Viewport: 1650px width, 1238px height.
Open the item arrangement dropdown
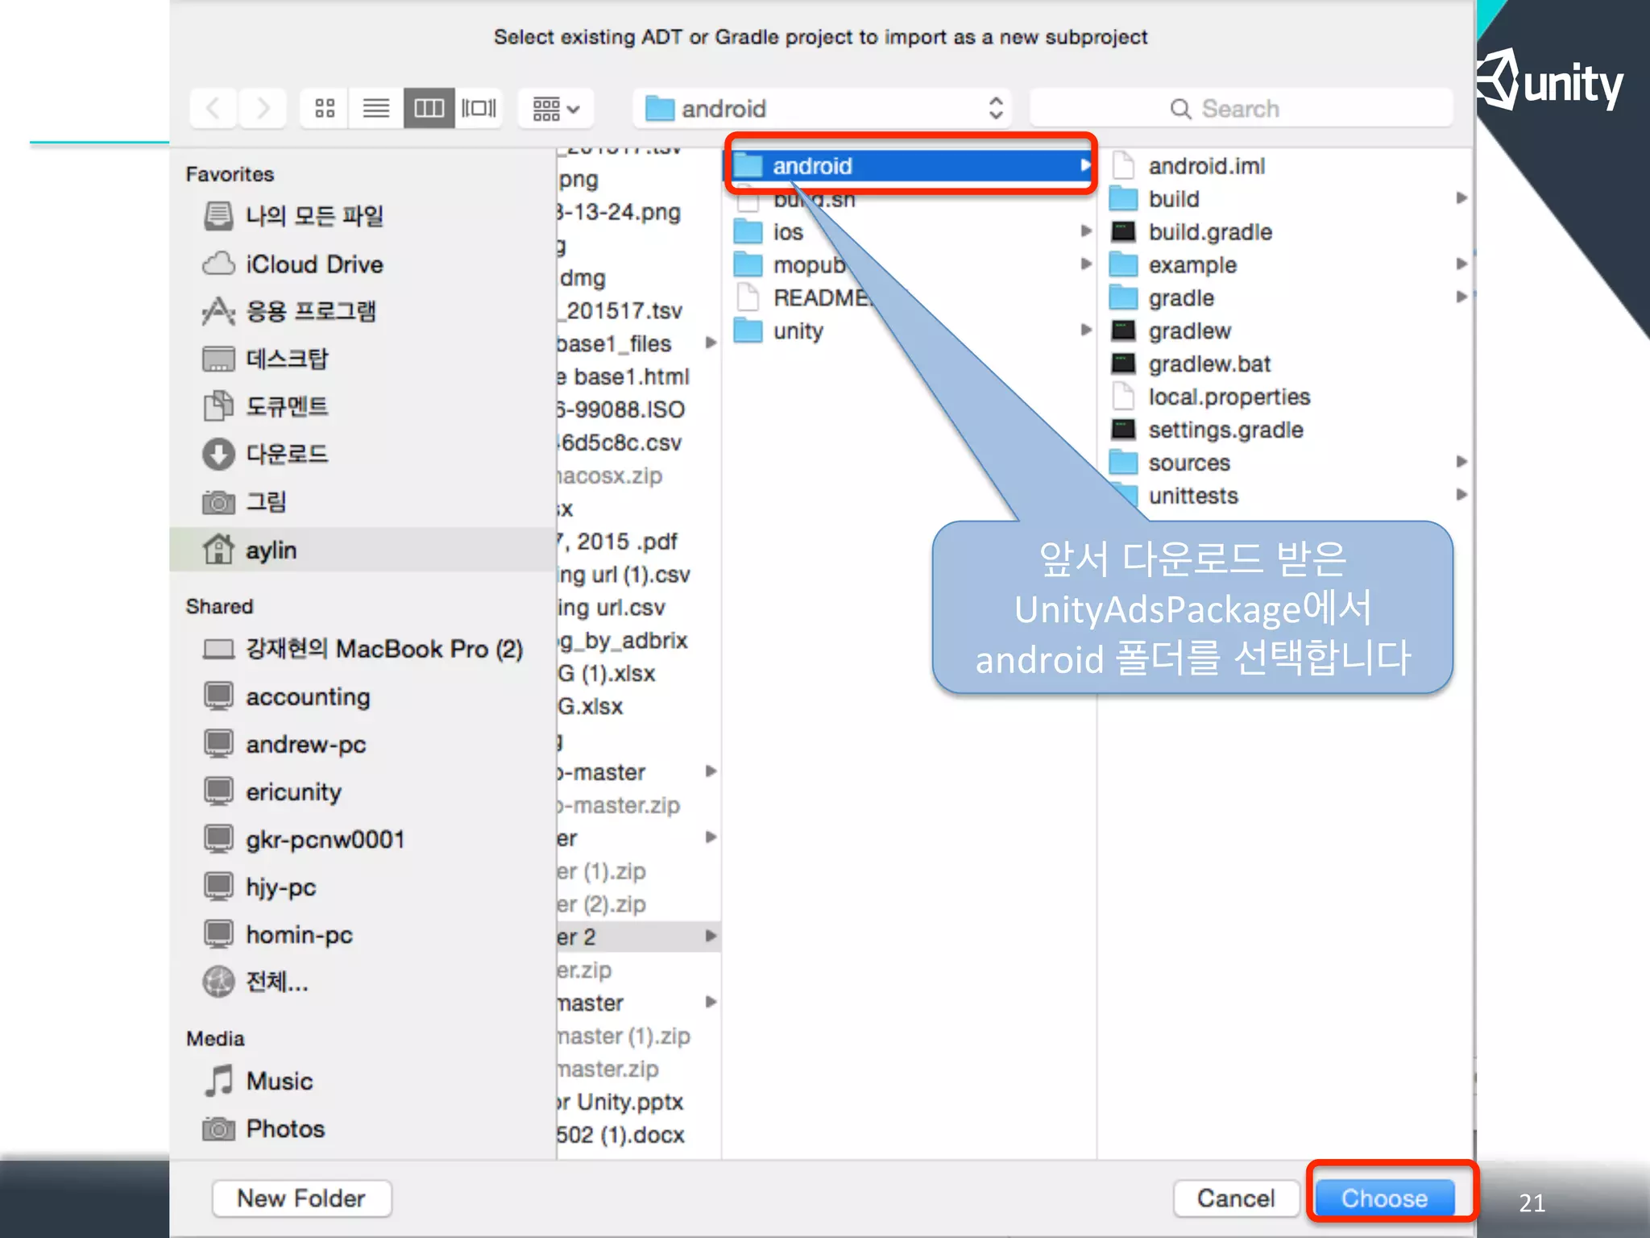click(556, 108)
